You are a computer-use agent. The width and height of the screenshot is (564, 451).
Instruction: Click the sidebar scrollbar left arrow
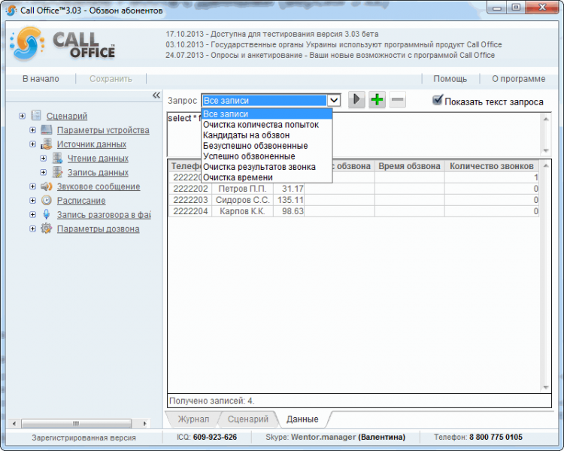coord(14,423)
